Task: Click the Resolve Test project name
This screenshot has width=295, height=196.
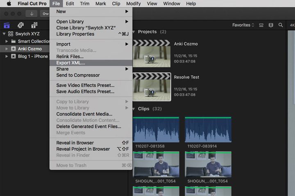Action: point(186,77)
